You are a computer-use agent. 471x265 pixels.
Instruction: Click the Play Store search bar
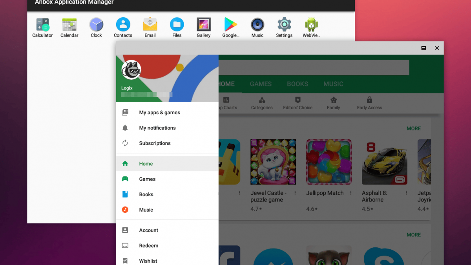pyautogui.click(x=314, y=68)
